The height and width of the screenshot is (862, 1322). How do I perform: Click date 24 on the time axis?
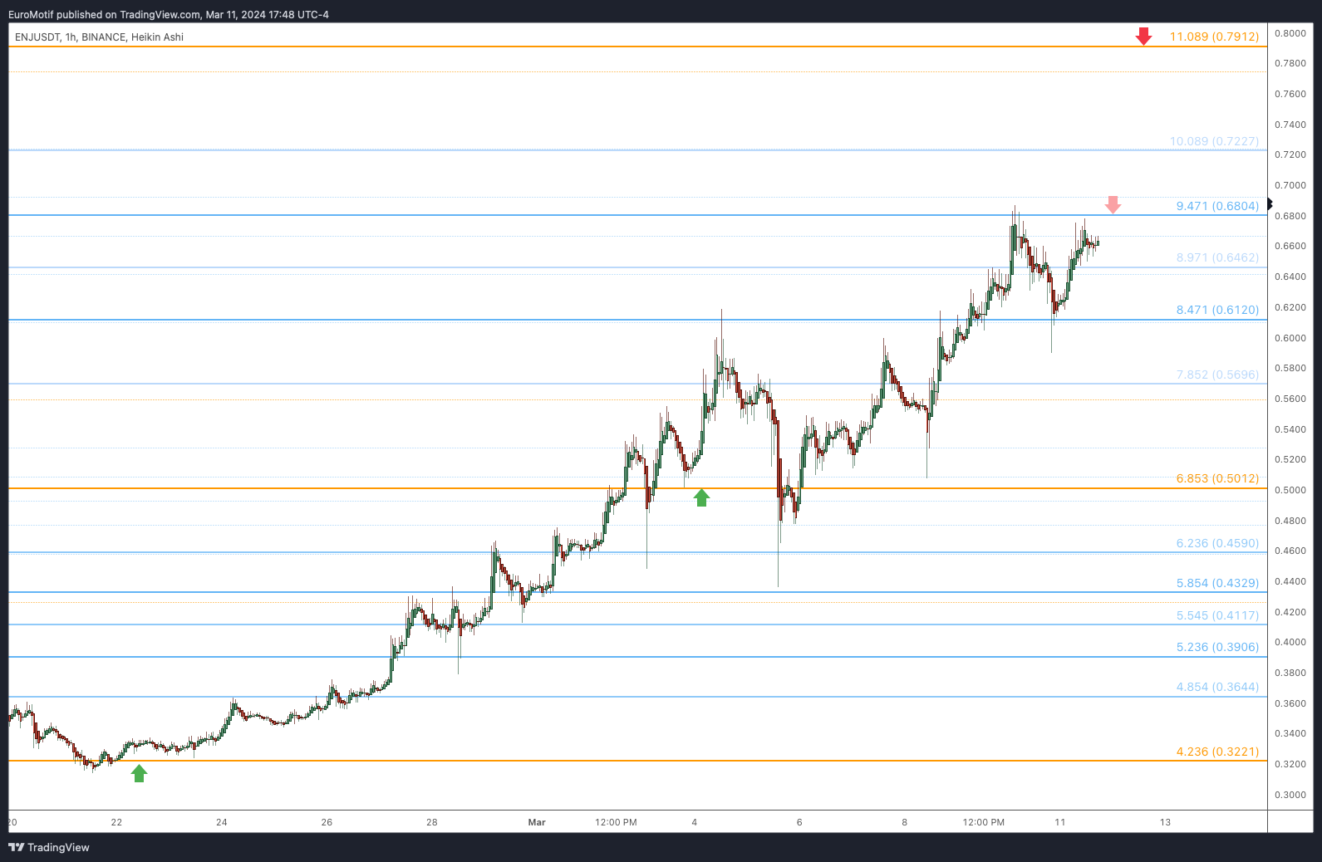(222, 822)
